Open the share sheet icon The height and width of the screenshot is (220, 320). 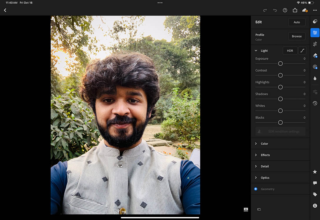pos(295,10)
